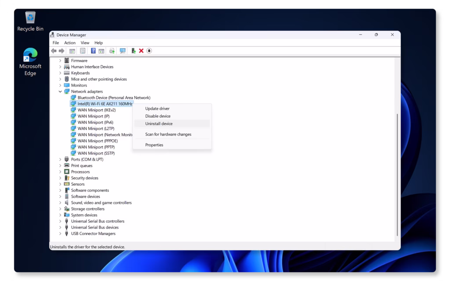Open the File menu

pyautogui.click(x=56, y=43)
